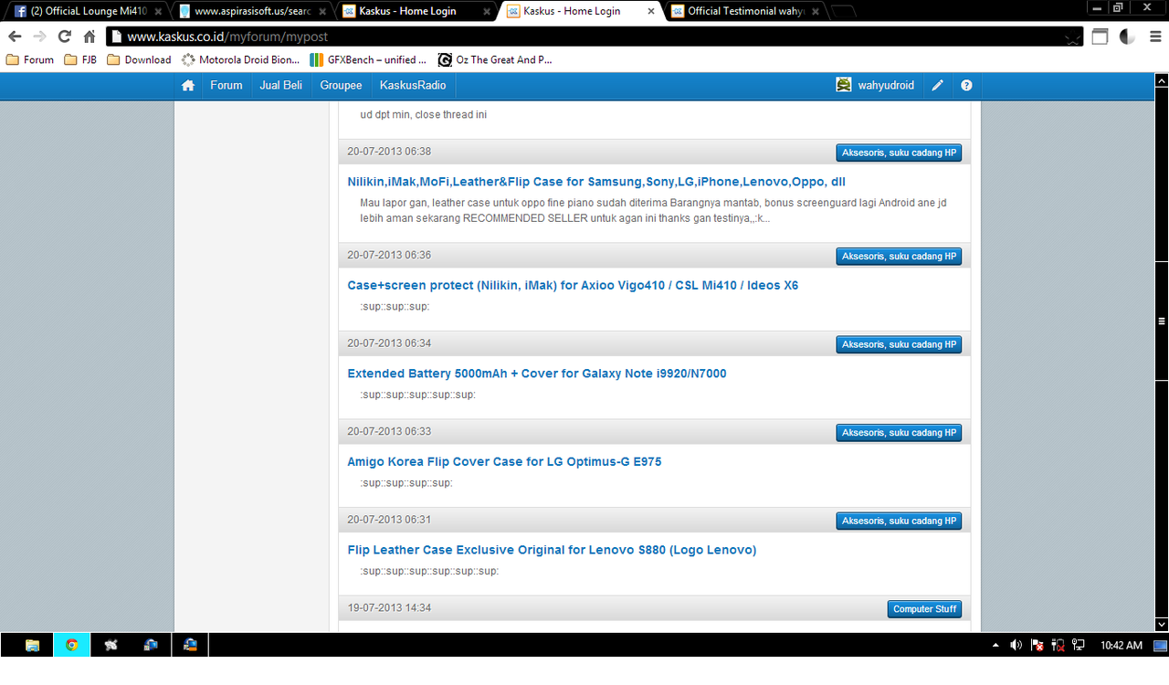The height and width of the screenshot is (685, 1169).
Task: Open the fifth taskbar application icon
Action: pyautogui.click(x=190, y=645)
